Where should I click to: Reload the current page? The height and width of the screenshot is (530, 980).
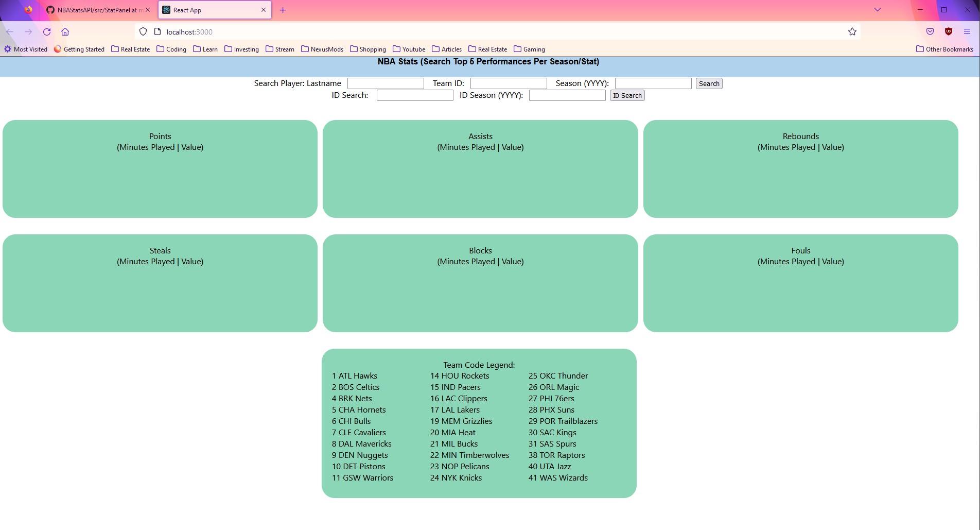click(x=46, y=31)
